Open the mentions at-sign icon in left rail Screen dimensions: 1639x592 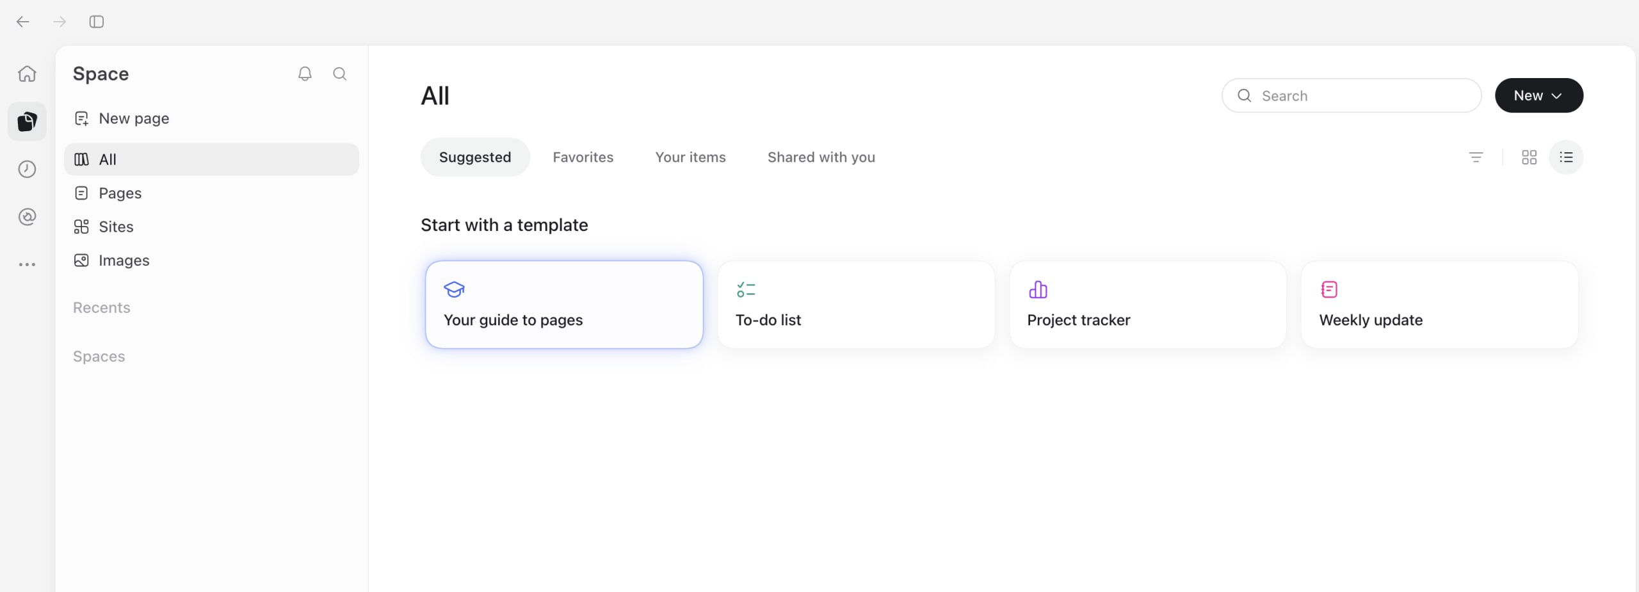pyautogui.click(x=27, y=217)
